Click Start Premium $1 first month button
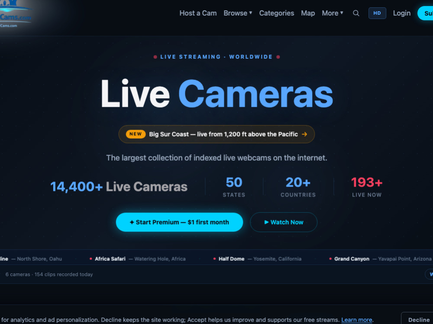The width and height of the screenshot is (433, 324). (x=180, y=222)
